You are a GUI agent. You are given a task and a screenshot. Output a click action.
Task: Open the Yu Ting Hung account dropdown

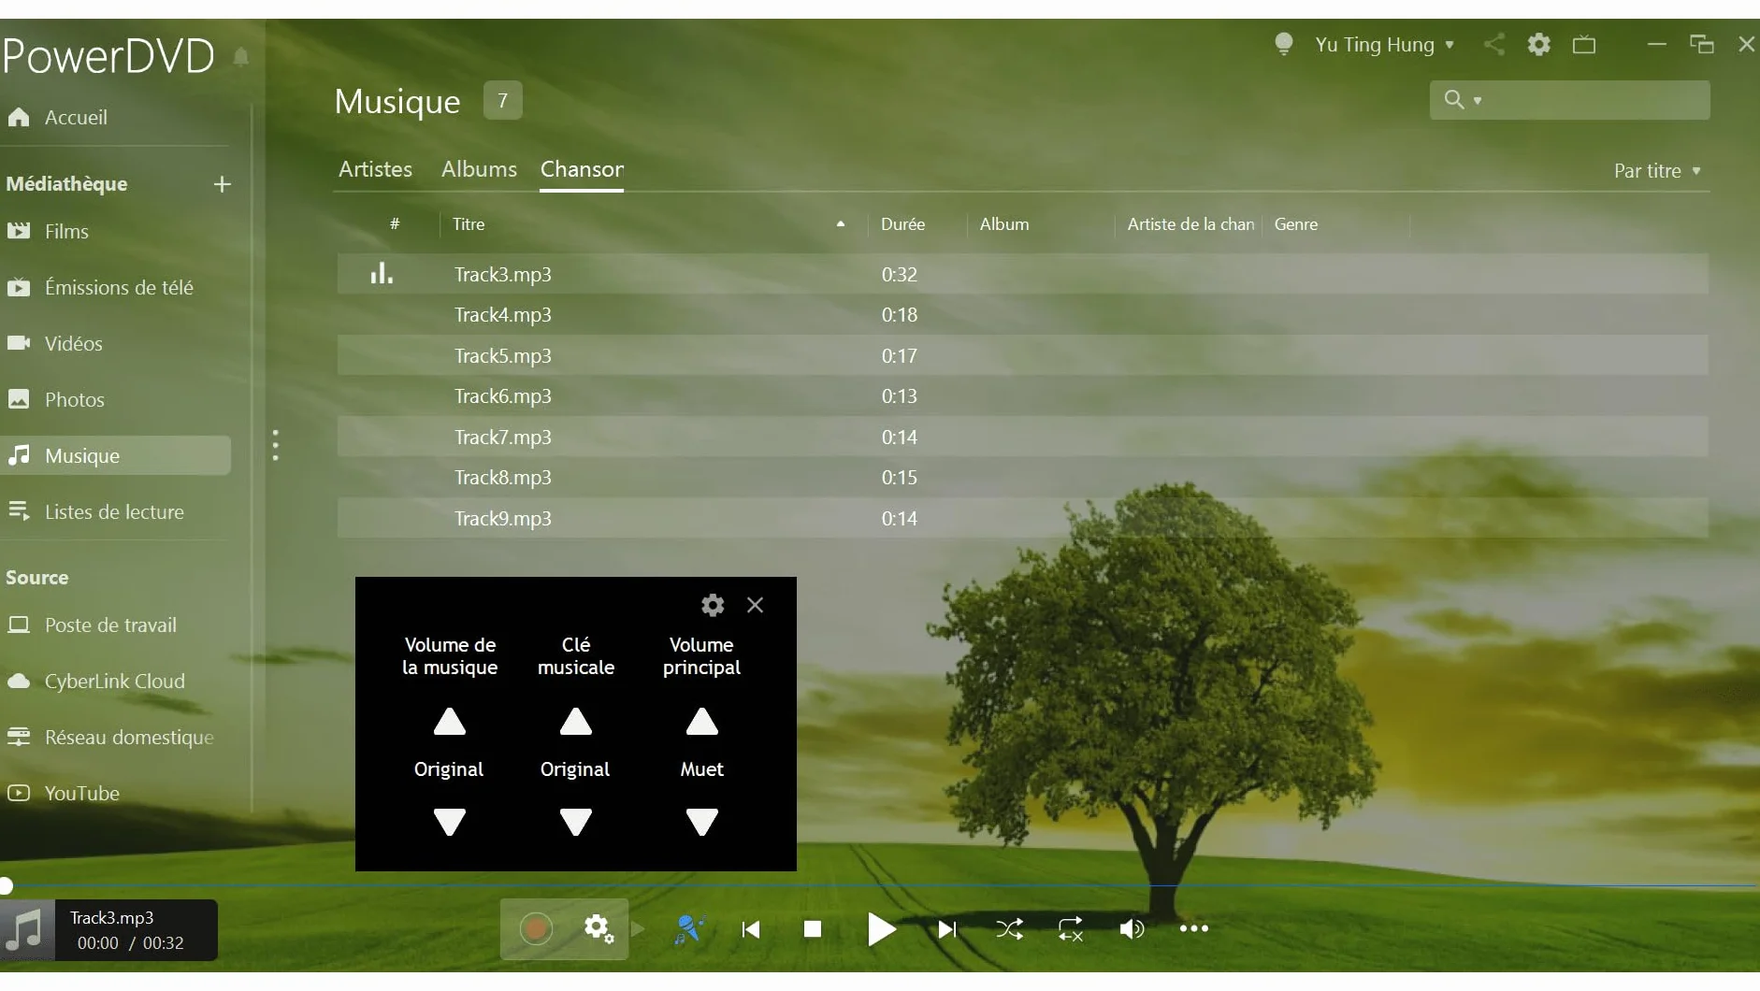1385,45
